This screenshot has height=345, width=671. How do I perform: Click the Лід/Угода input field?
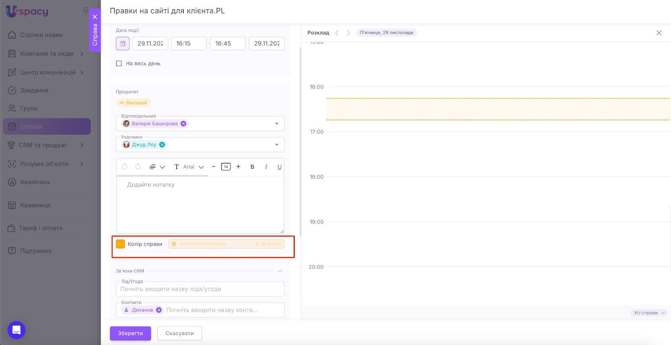coord(200,289)
